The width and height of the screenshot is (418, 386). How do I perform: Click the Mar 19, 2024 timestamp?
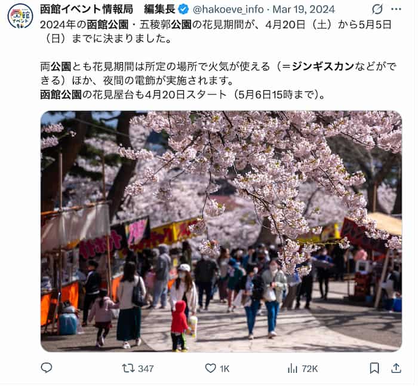(x=303, y=10)
